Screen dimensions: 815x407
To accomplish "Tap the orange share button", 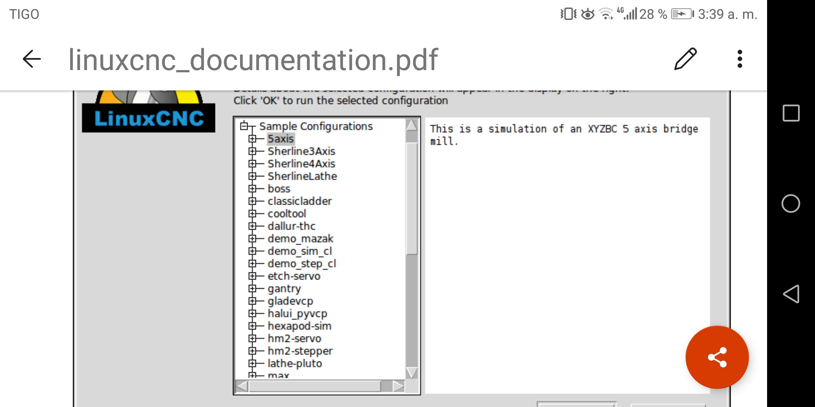I will 717,357.
